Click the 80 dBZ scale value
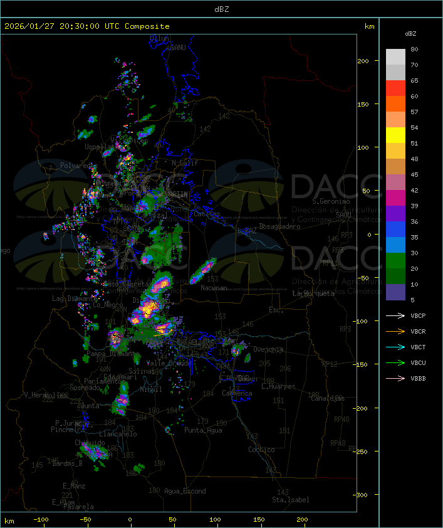The image size is (443, 528). coord(414,49)
